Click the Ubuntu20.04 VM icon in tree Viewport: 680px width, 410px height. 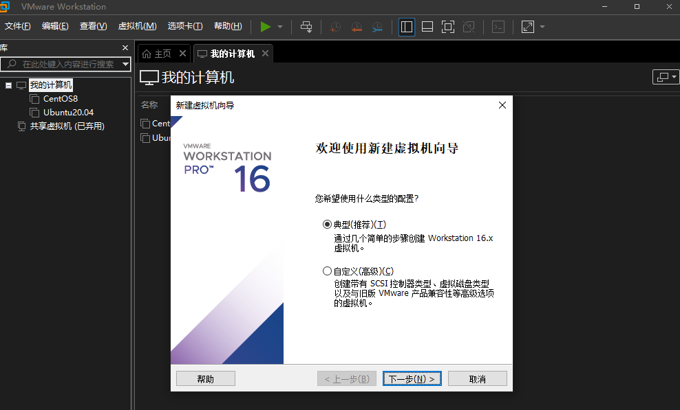(34, 113)
